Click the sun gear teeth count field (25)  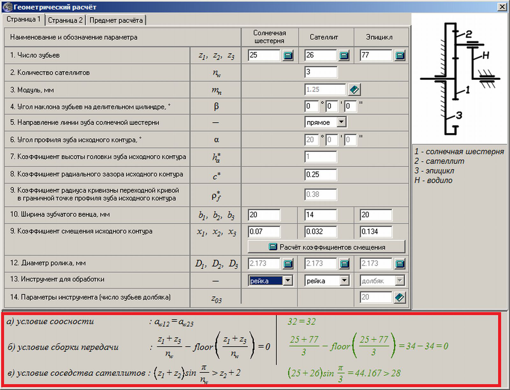point(264,55)
